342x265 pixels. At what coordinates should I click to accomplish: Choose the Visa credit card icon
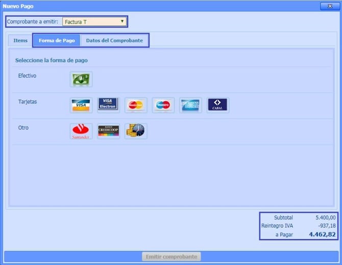tap(81, 105)
